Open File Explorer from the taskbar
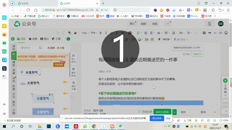The height and width of the screenshot is (130, 232). point(40,126)
